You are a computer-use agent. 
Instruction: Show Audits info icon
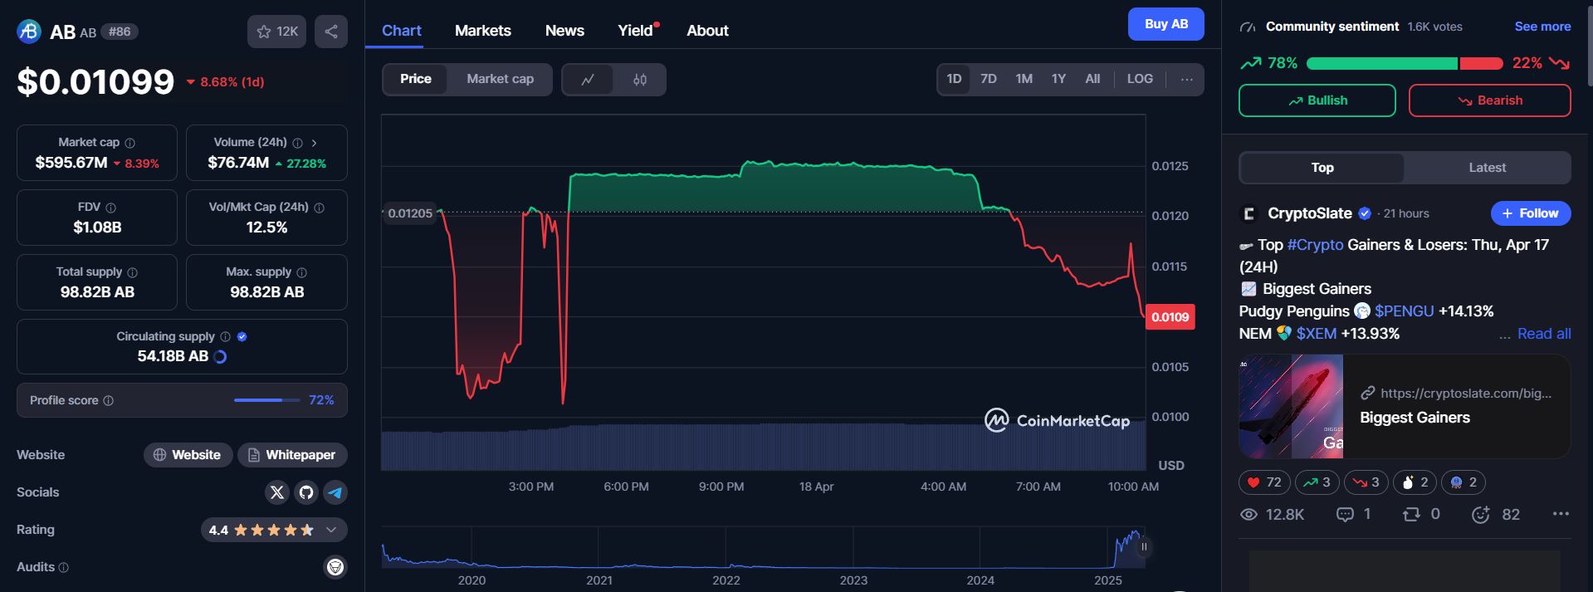tap(64, 567)
